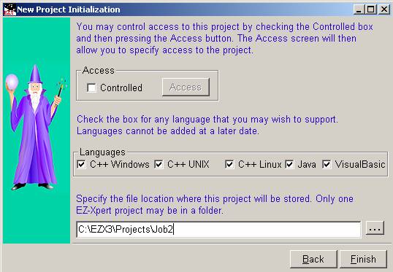Screen dimensions: 393x272
Task: Click into the project path text field
Action: coord(218,229)
